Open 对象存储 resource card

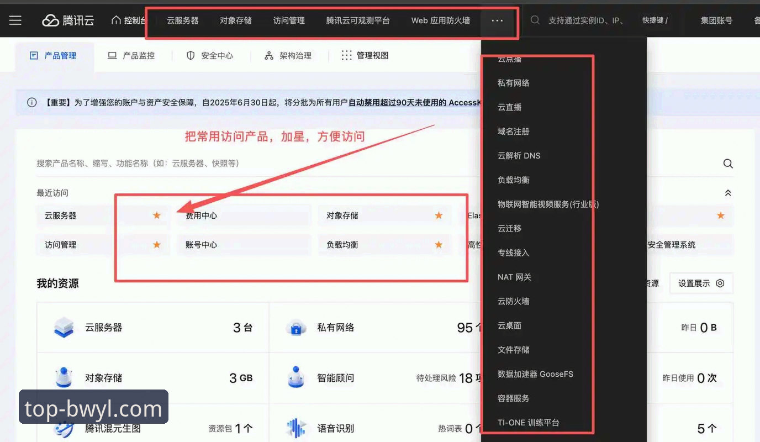point(153,378)
